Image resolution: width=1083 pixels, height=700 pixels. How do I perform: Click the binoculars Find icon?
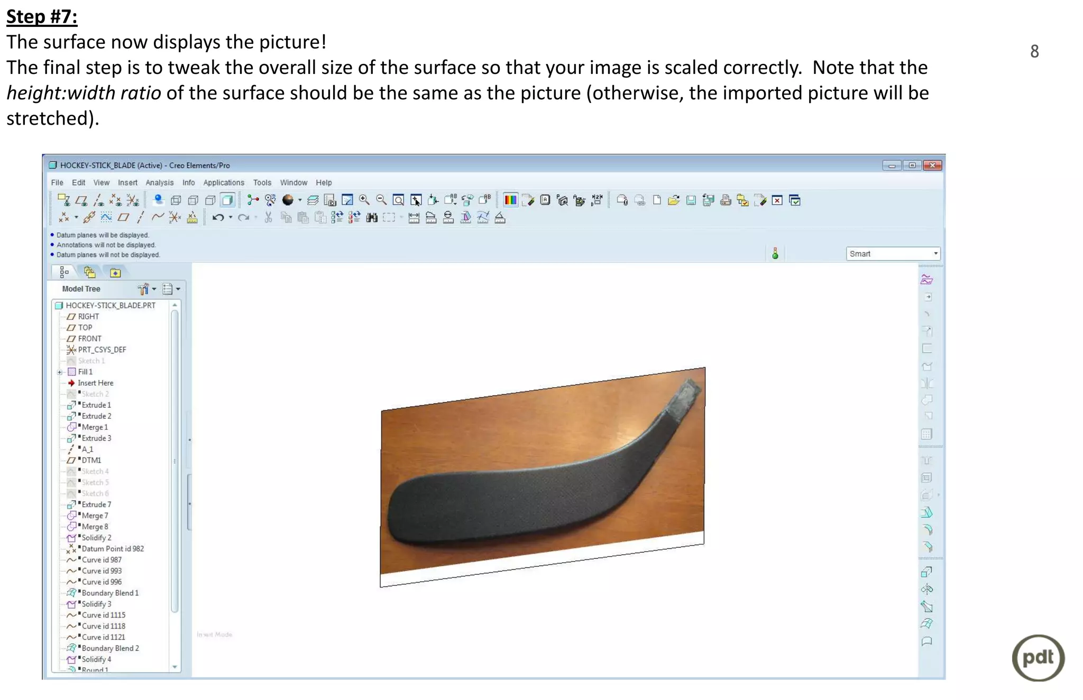pos(372,218)
